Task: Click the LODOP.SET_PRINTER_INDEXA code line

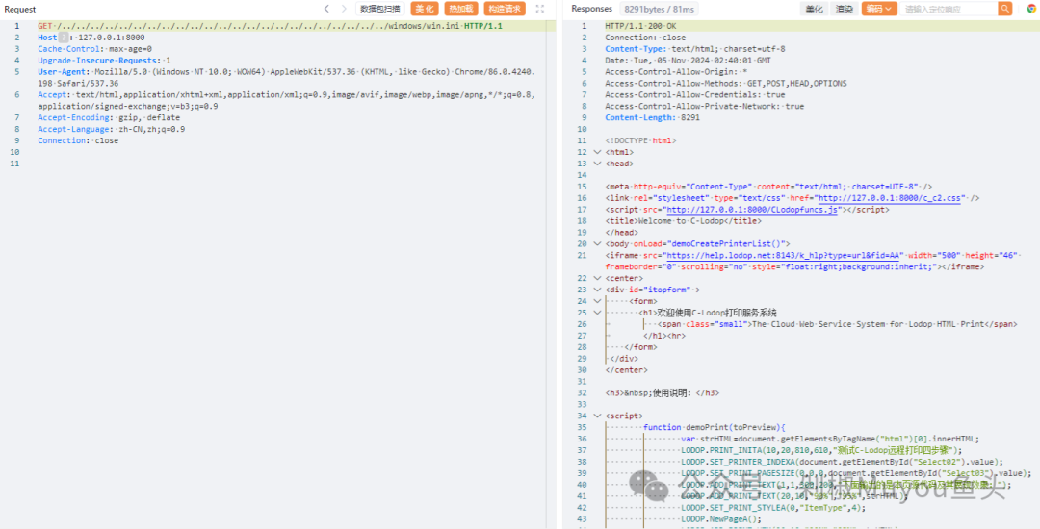Action: (843, 462)
